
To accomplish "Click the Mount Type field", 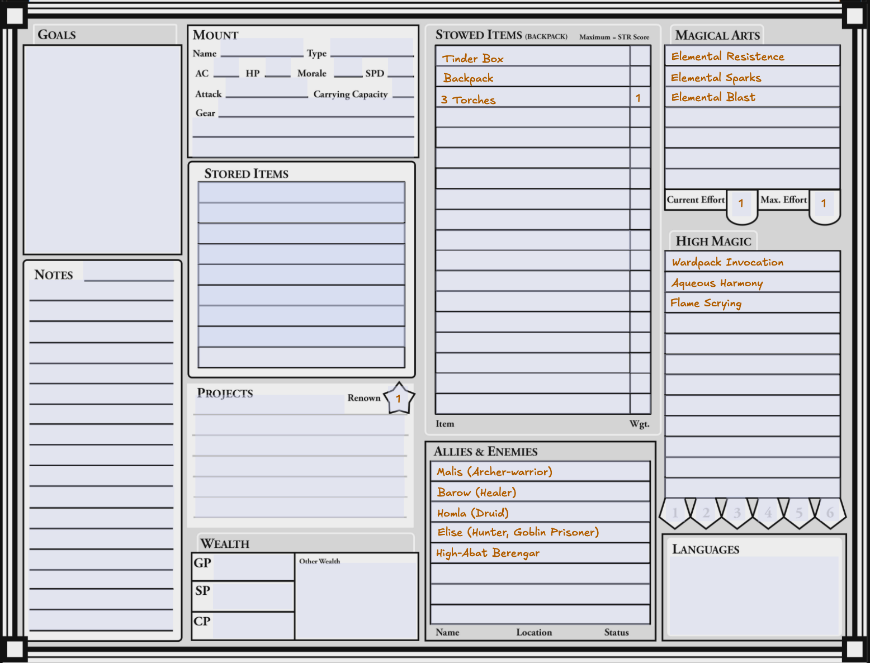I will pos(371,49).
